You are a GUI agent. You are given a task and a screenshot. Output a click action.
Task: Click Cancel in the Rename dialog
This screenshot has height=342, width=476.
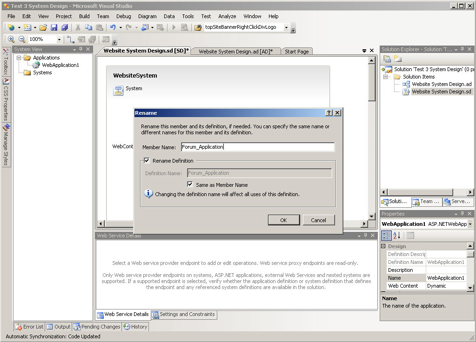point(318,220)
